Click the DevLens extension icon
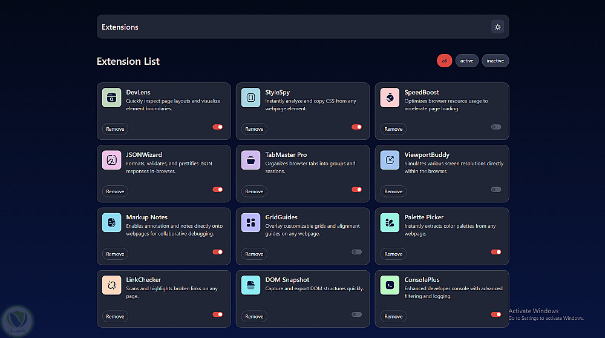Image resolution: width=605 pixels, height=338 pixels. pyautogui.click(x=111, y=98)
